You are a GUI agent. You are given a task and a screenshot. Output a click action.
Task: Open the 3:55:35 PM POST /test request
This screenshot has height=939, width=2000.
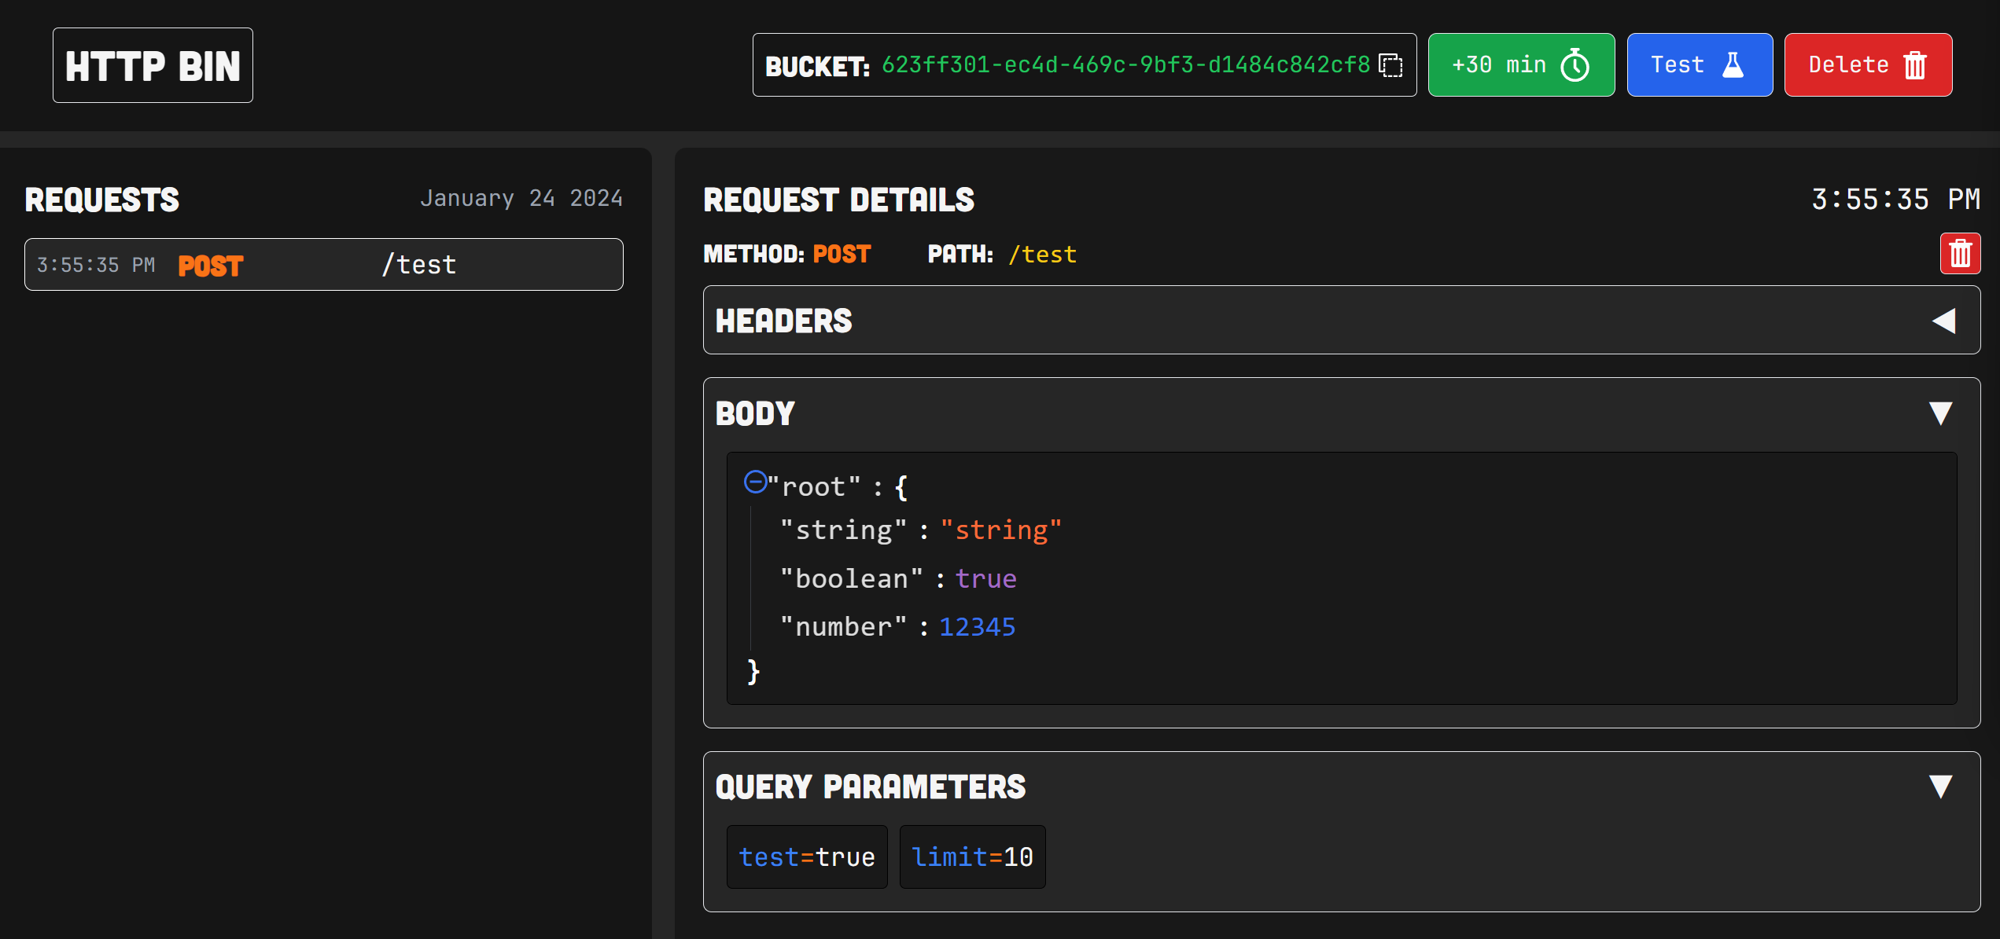pos(324,265)
